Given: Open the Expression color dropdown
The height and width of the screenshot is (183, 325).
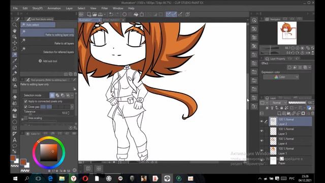Looking at the screenshot, I should (281, 77).
